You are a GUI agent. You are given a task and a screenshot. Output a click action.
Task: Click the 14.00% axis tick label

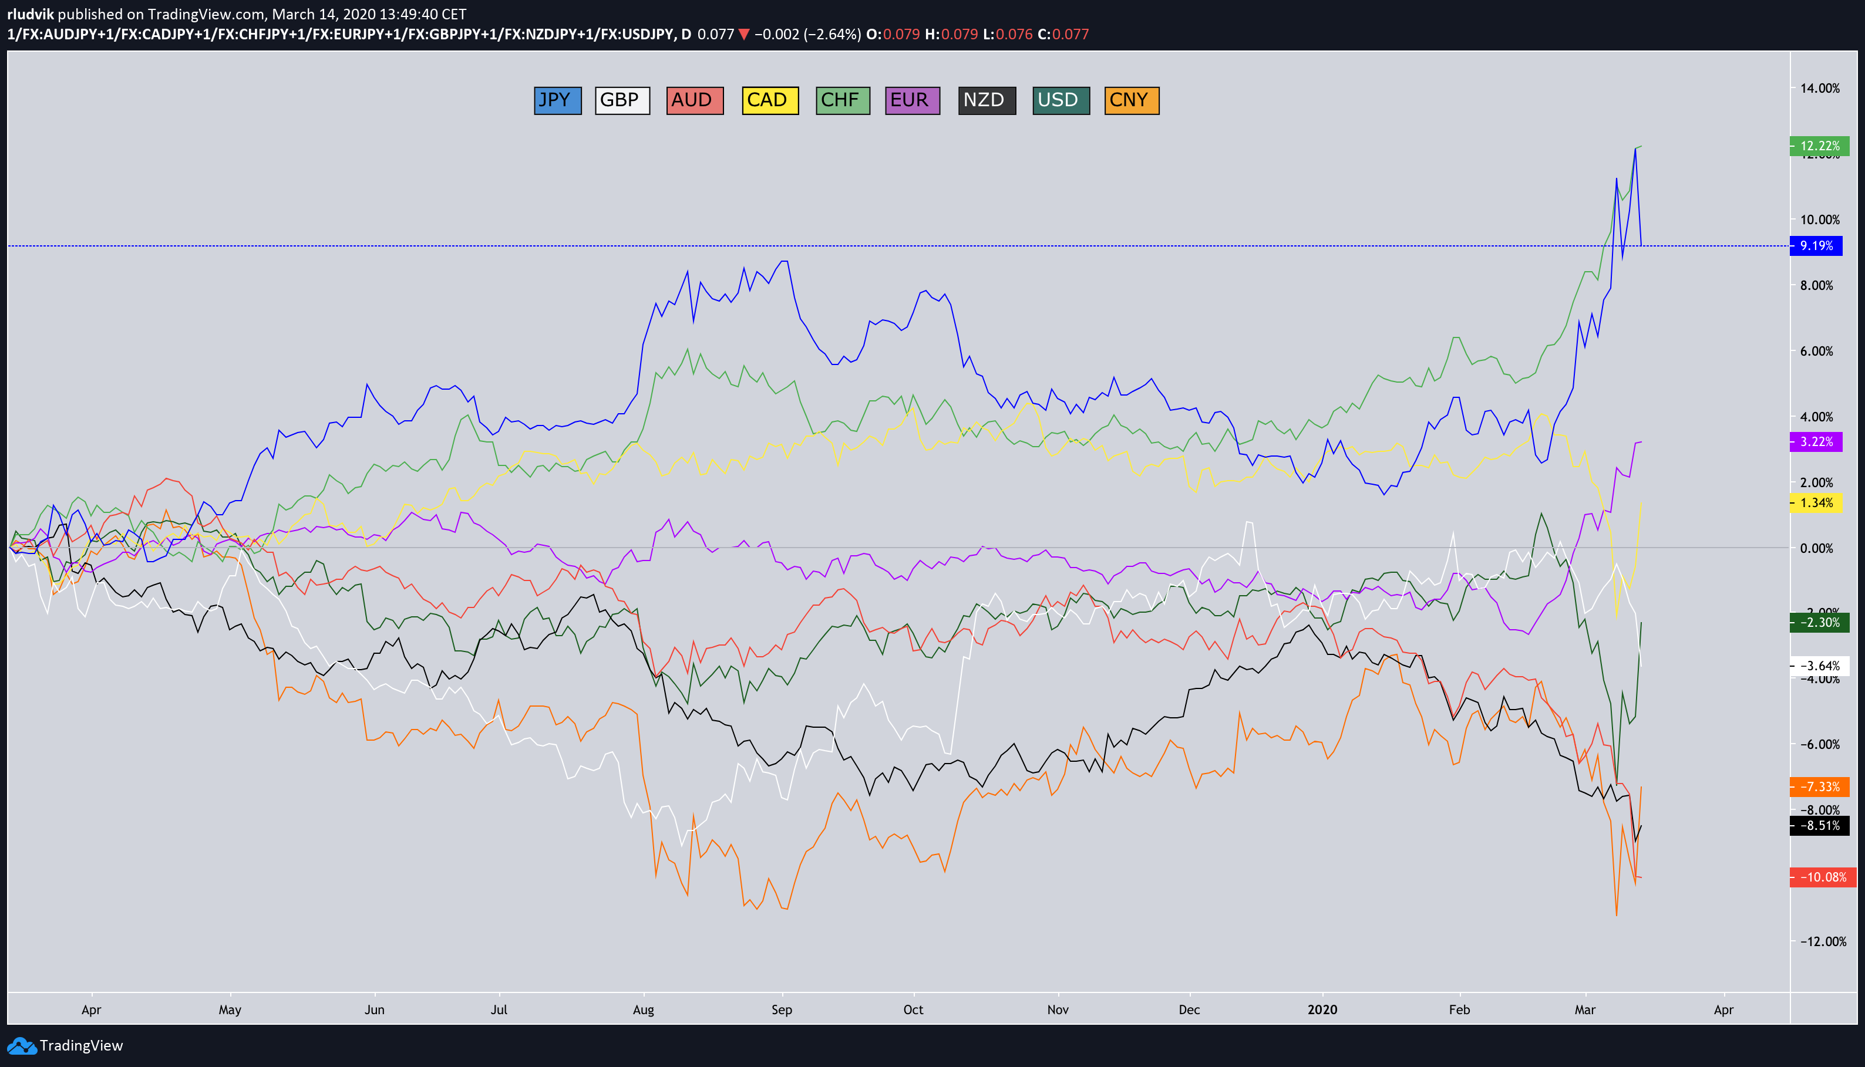pos(1820,88)
